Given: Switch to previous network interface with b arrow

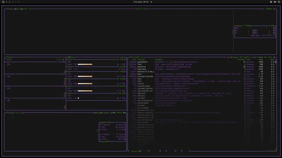Looking at the screenshot, I should click(114, 113).
